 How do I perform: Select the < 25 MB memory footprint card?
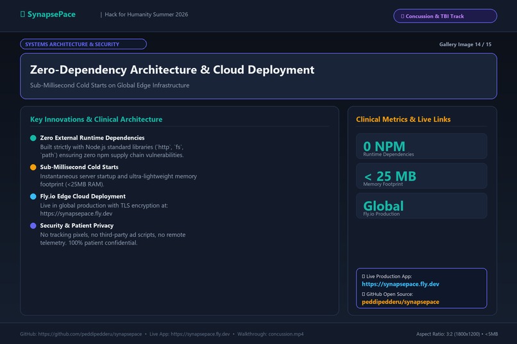coord(421,176)
